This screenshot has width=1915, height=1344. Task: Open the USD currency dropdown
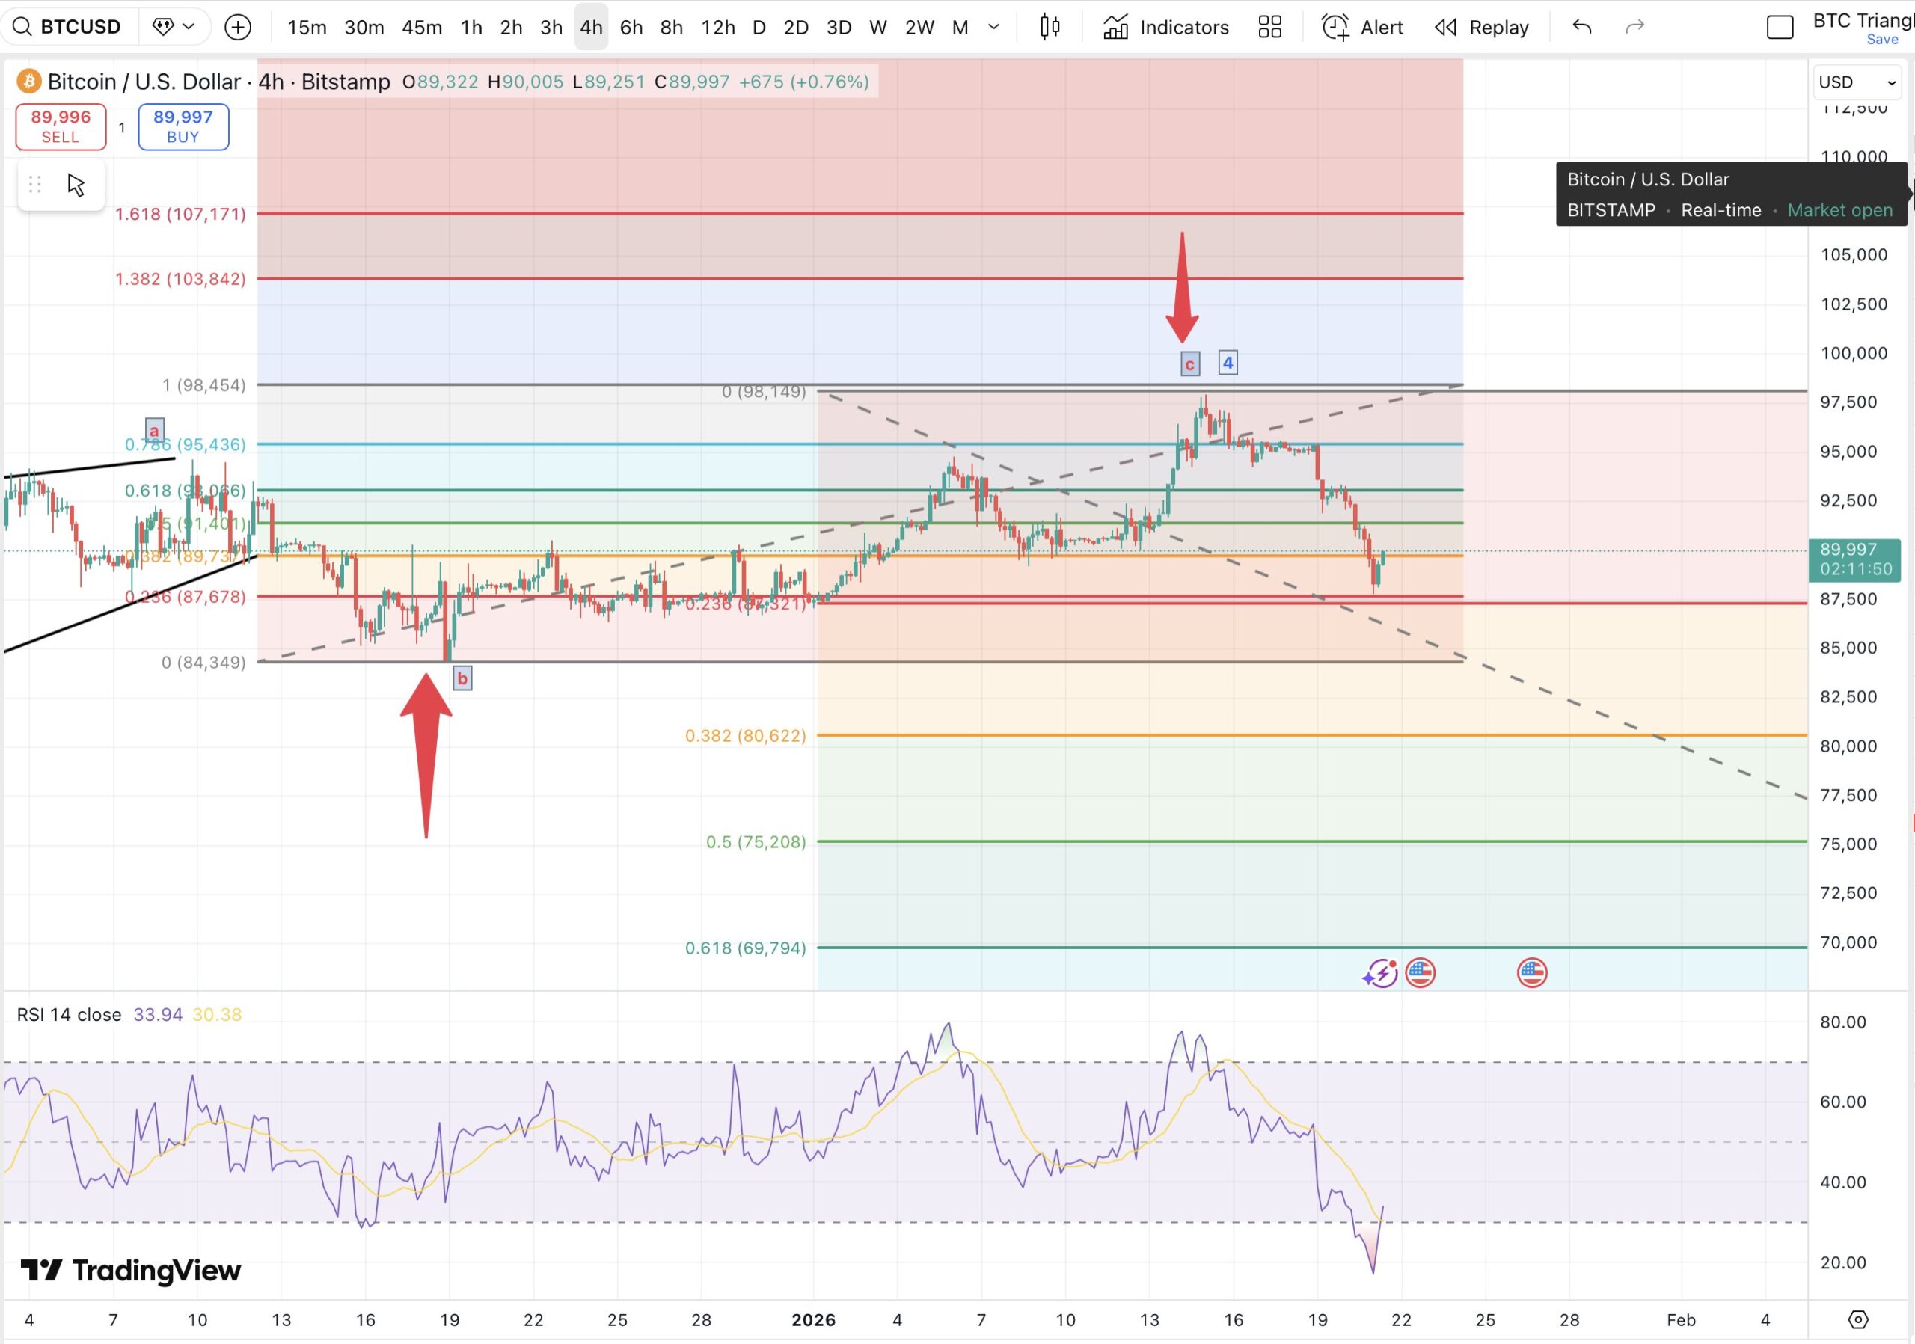(1855, 81)
